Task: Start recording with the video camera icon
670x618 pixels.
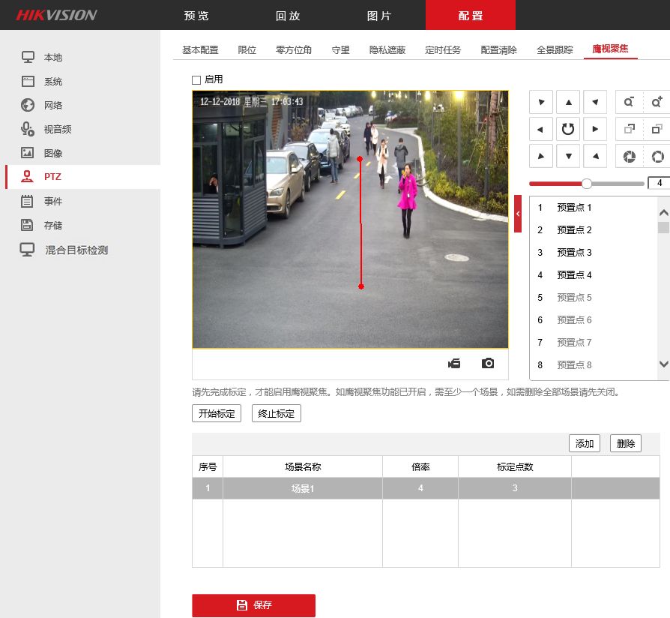Action: coord(454,364)
